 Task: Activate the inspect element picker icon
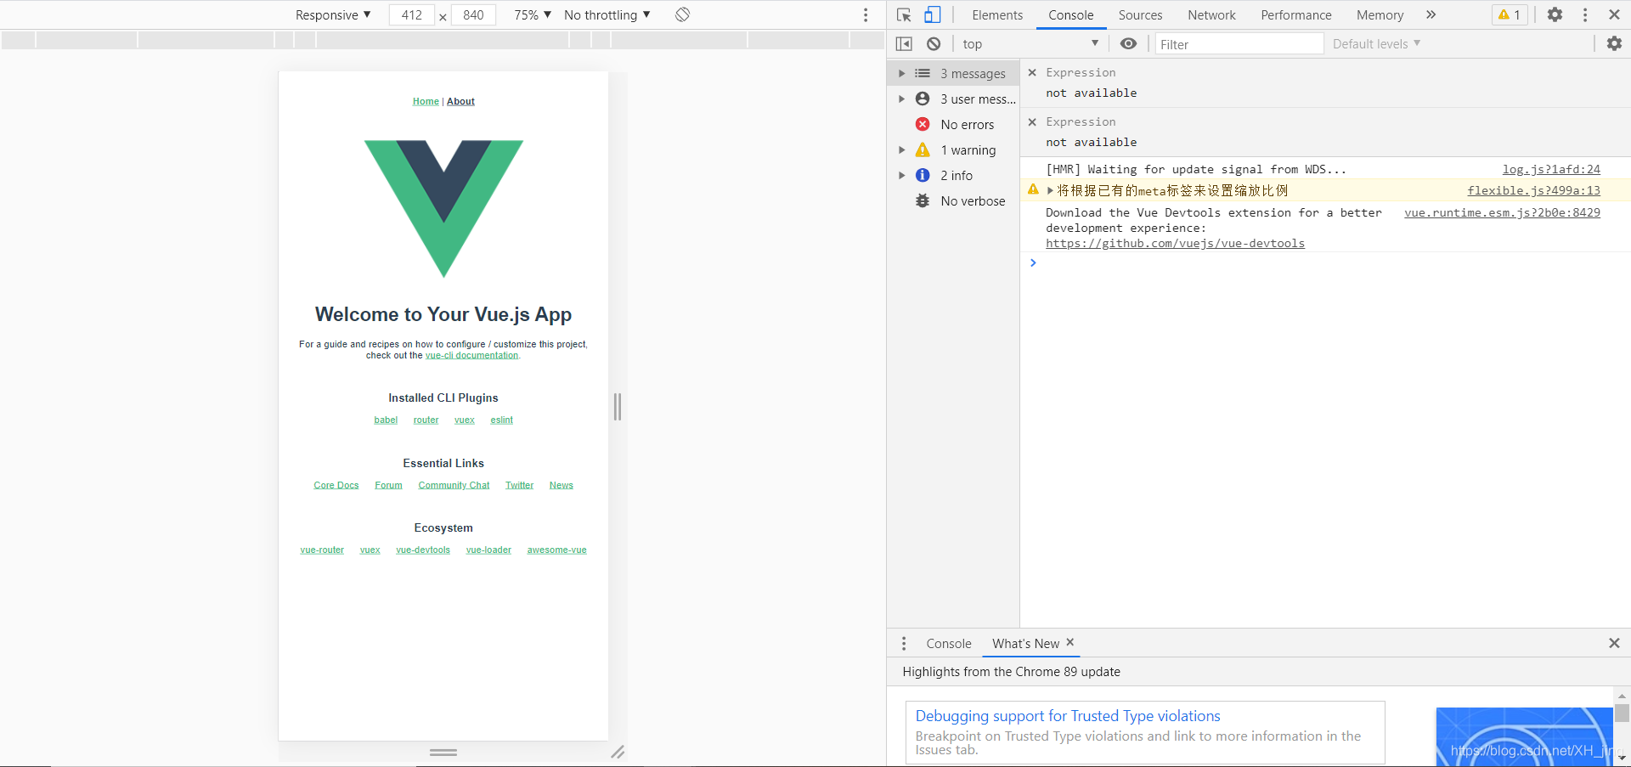pos(904,15)
